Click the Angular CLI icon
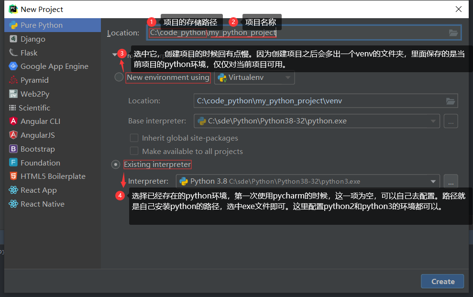473x297 pixels. point(13,121)
